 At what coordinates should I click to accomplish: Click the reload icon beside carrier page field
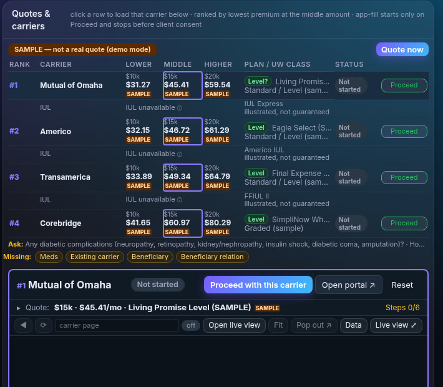(x=44, y=325)
